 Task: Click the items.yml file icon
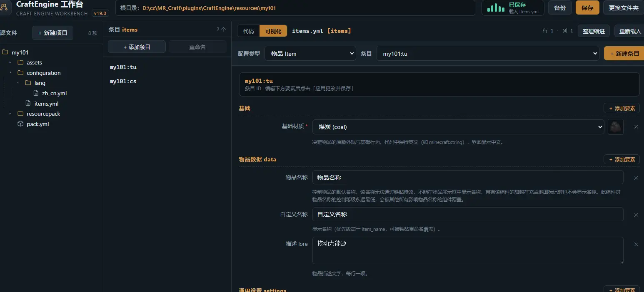tap(28, 103)
